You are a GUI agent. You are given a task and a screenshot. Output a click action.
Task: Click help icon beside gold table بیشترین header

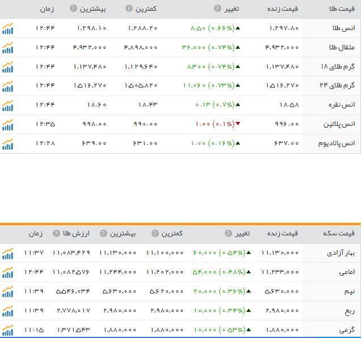(x=73, y=9)
